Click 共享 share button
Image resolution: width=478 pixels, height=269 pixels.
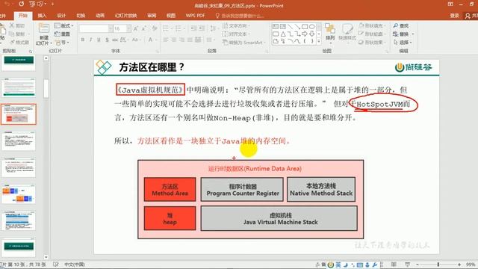pos(471,16)
